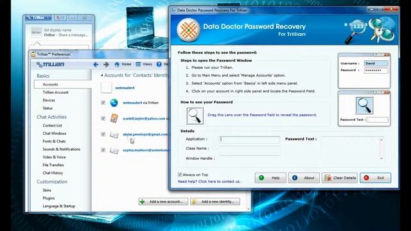Open the Trillian main menu button
The image size is (411, 231).
tap(39, 18)
